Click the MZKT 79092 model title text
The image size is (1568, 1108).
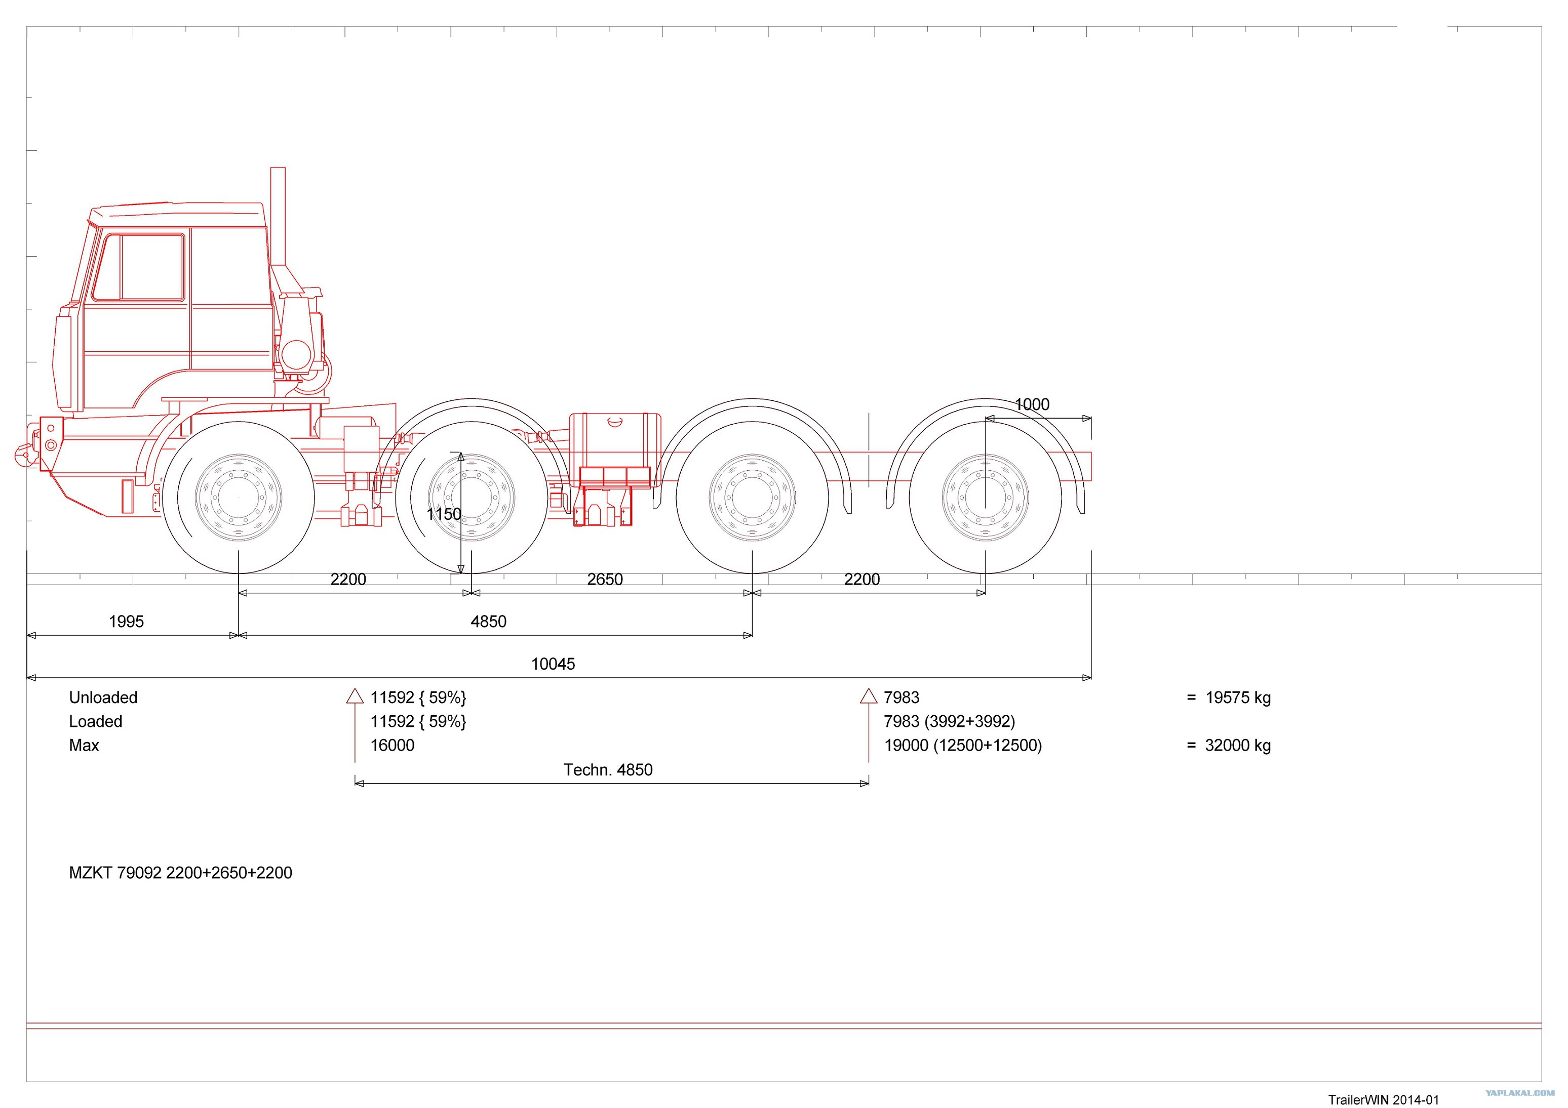click(x=180, y=873)
